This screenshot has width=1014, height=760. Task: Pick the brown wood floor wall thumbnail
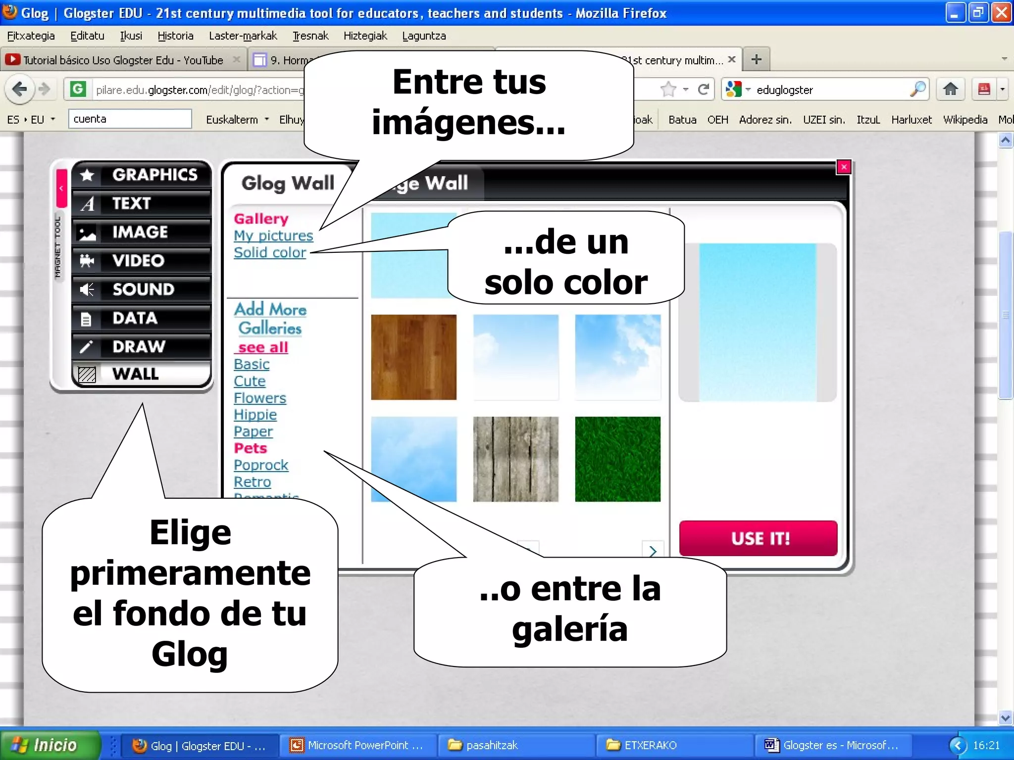[x=413, y=357]
